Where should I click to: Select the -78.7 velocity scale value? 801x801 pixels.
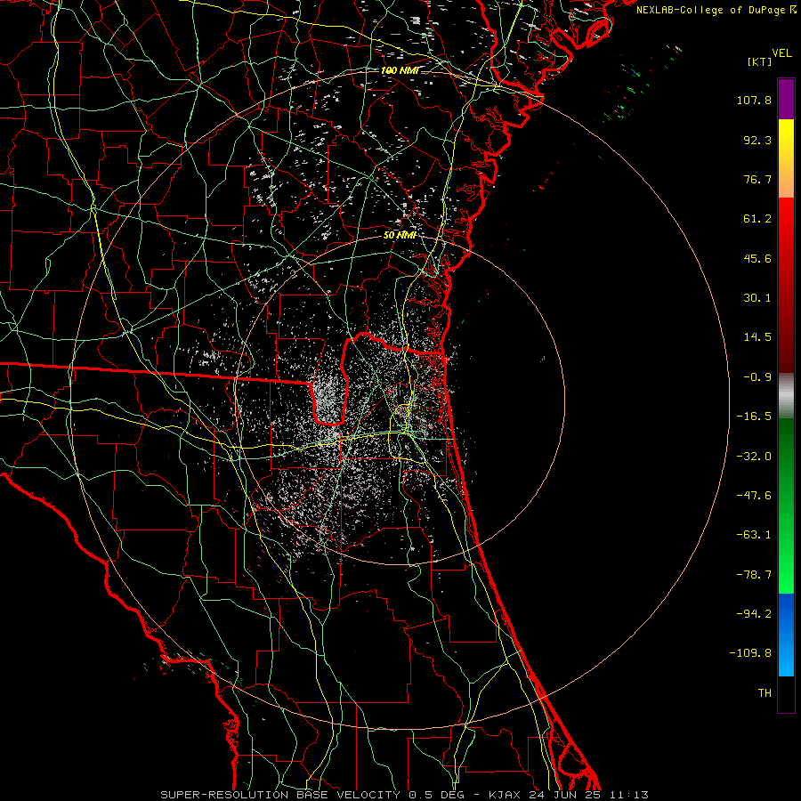tap(754, 575)
